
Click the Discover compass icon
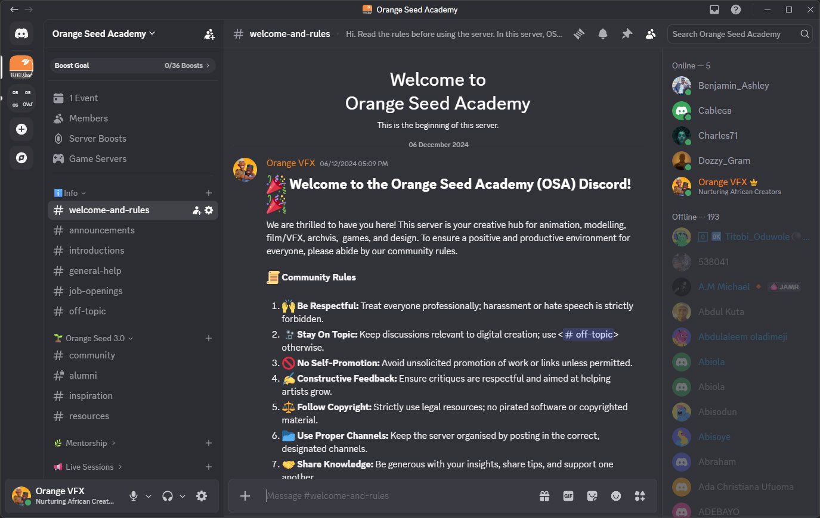click(21, 158)
